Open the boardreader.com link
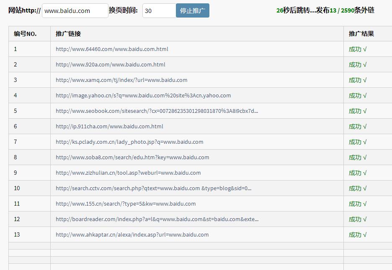This screenshot has width=392, height=270. pos(157,219)
